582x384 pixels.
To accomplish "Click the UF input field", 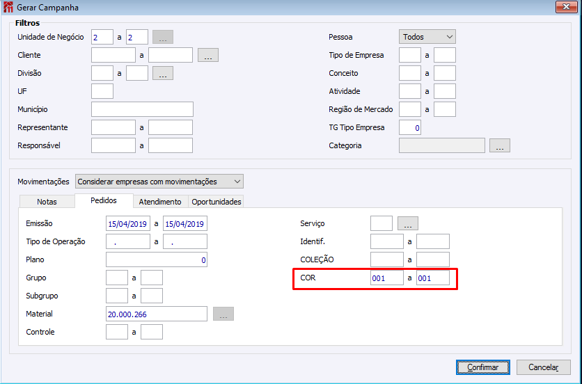I will click(102, 91).
